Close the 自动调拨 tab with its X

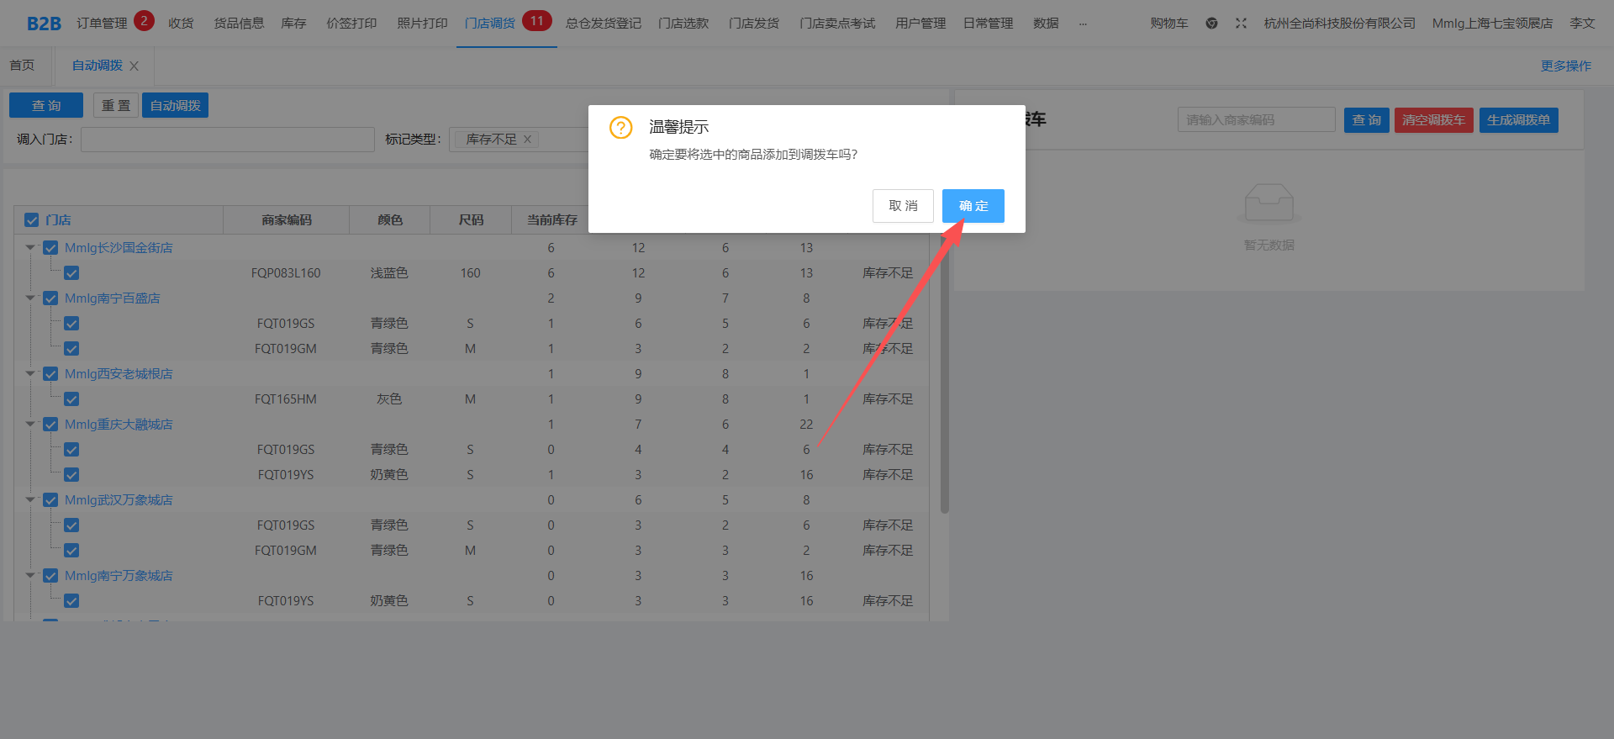coord(134,66)
